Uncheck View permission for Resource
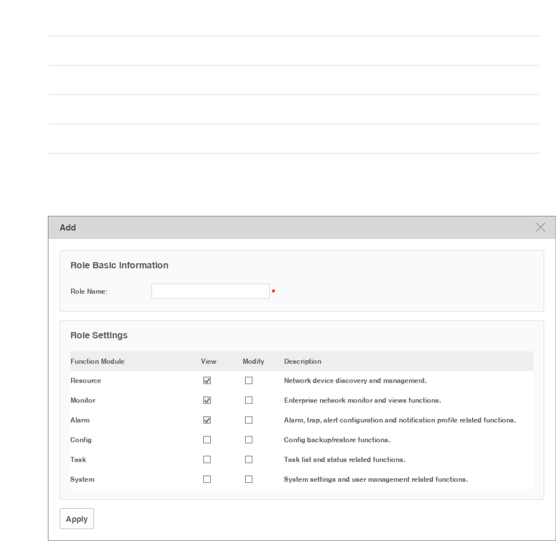 tap(207, 380)
